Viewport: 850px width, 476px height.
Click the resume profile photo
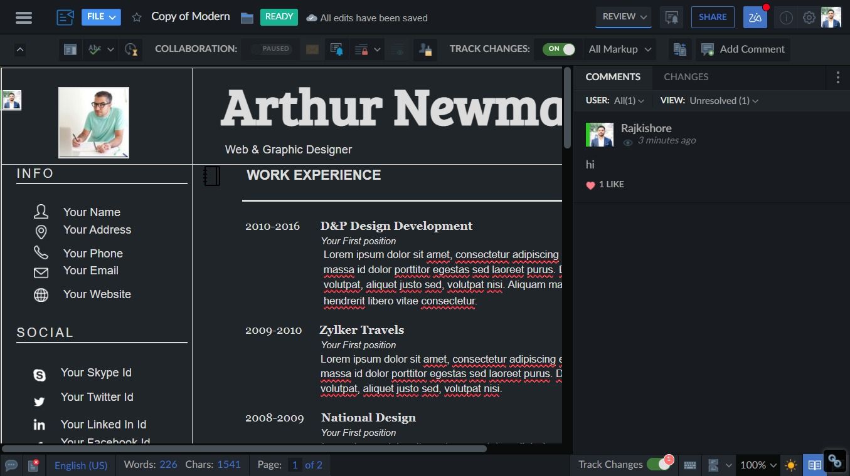93,123
